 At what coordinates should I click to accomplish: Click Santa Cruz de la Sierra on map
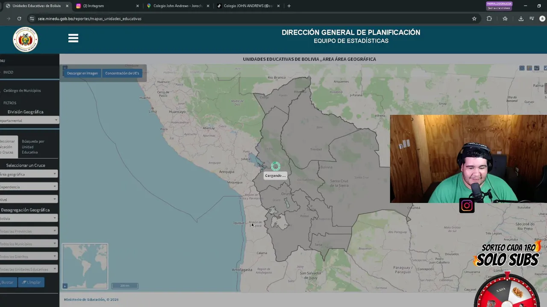click(x=339, y=183)
